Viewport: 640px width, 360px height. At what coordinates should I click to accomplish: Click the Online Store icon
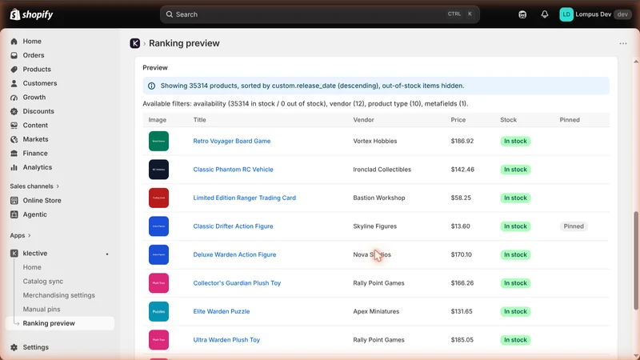tap(14, 201)
